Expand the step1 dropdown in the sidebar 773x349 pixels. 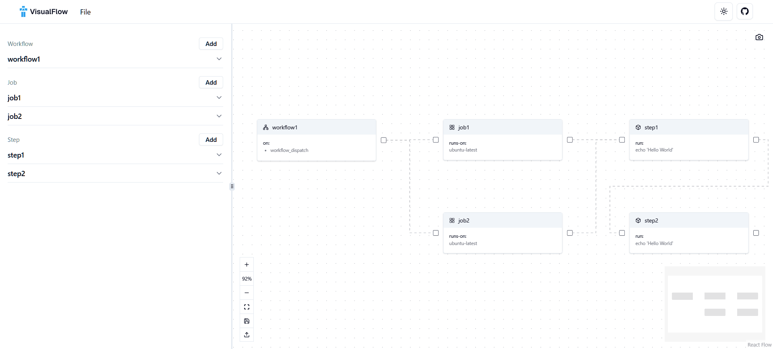click(x=219, y=154)
